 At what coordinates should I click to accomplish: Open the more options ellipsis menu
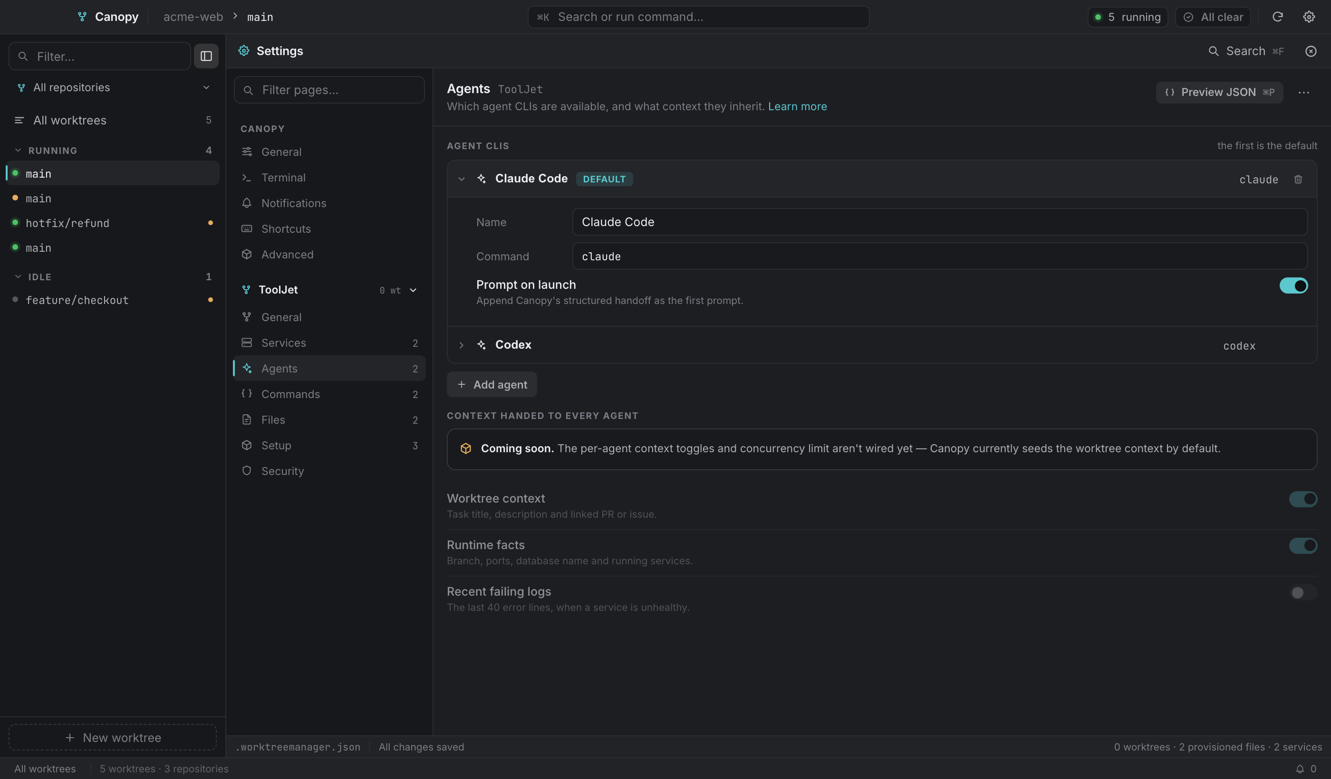pos(1303,92)
